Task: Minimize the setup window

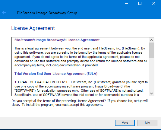Action: 126,4
